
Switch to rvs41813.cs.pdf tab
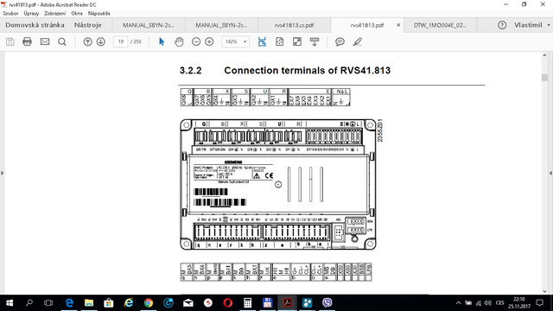point(294,25)
